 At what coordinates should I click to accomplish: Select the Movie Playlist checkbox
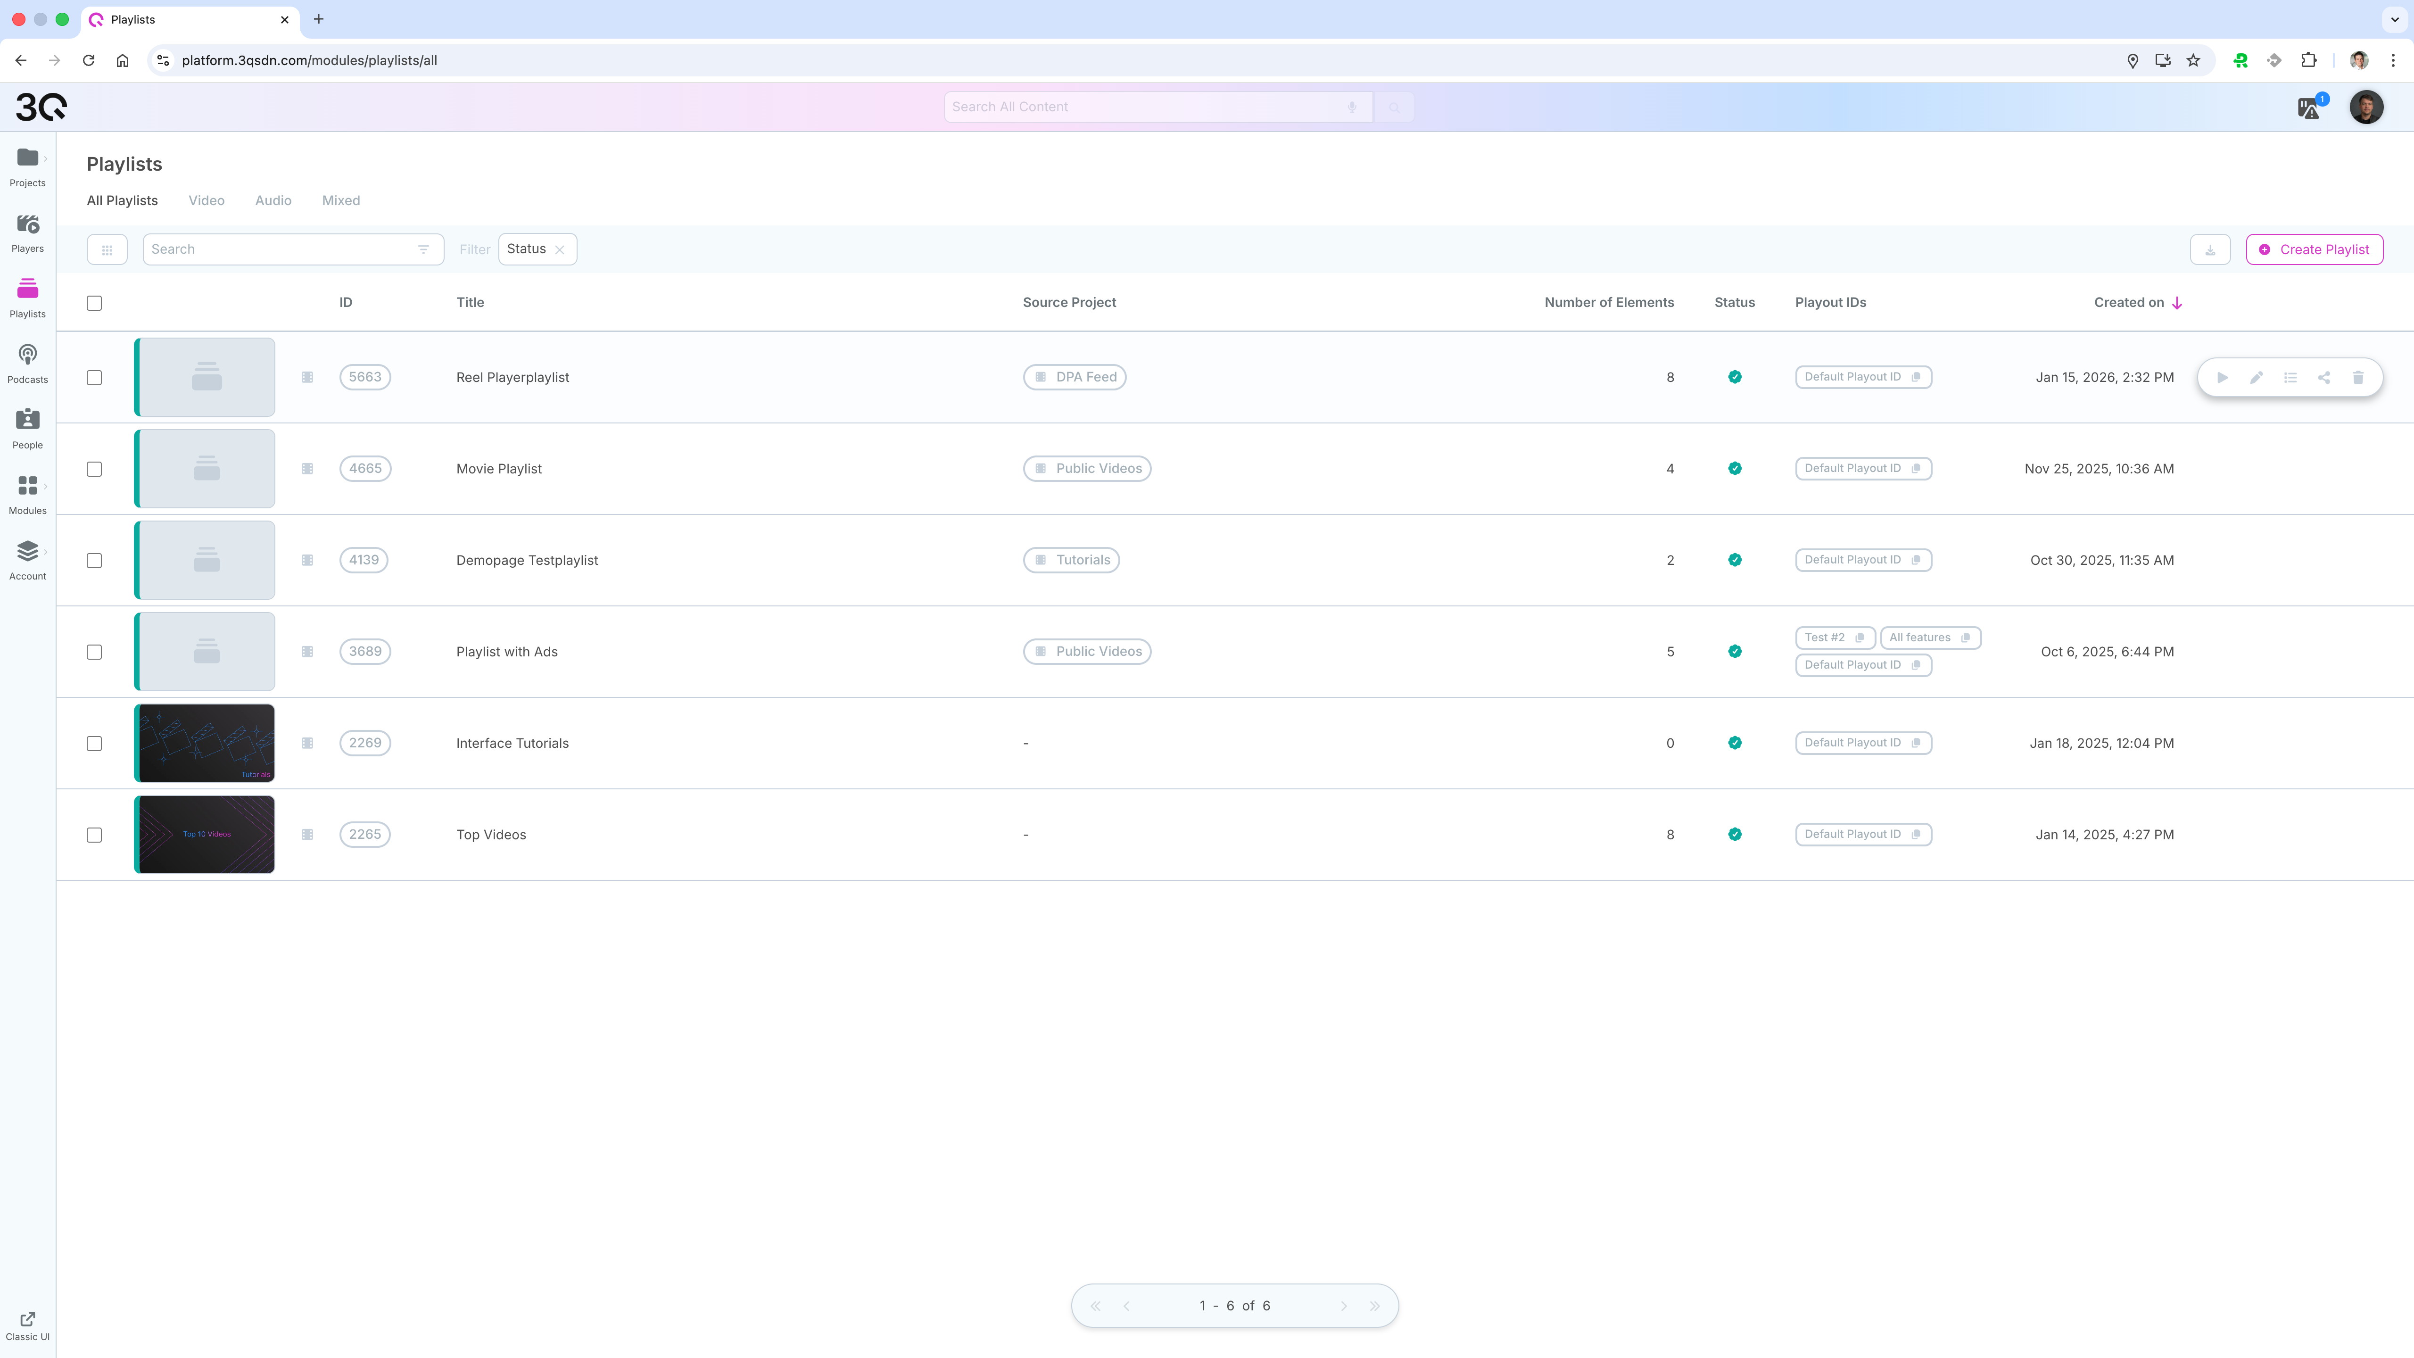(x=95, y=469)
